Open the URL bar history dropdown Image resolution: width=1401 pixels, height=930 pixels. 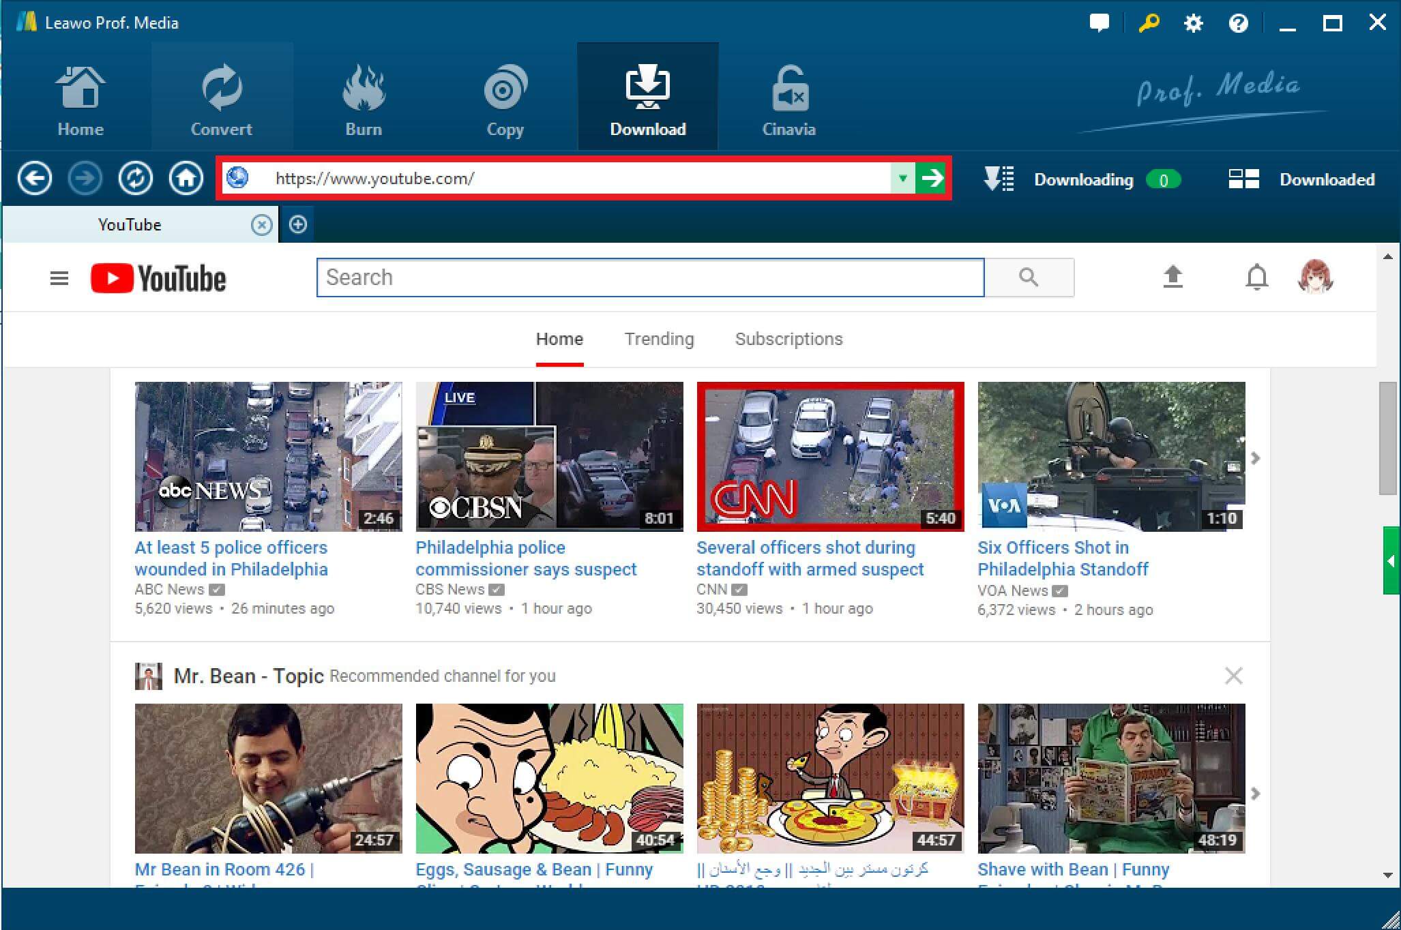coord(903,179)
